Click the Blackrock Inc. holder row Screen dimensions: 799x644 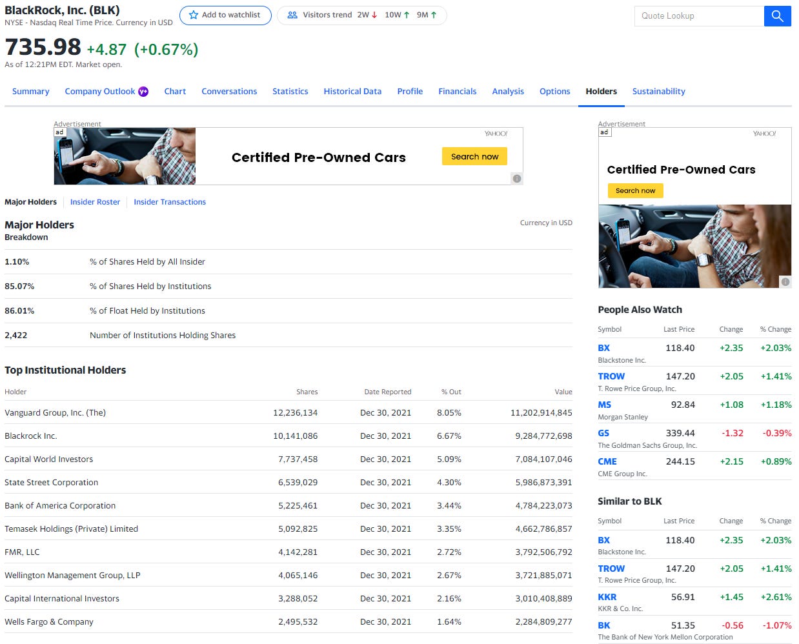click(288, 436)
